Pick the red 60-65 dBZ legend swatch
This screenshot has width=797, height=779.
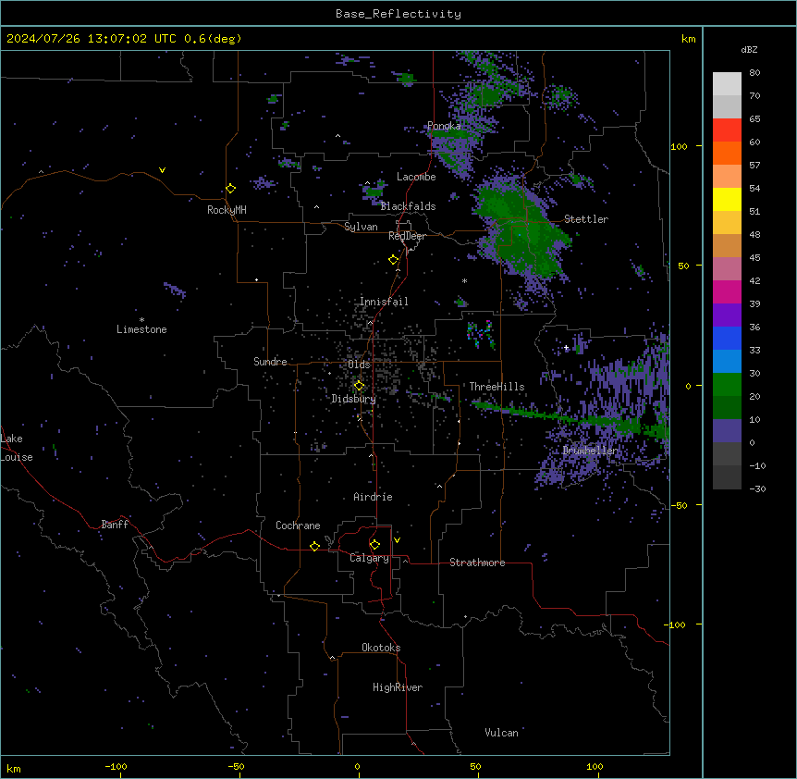point(727,130)
